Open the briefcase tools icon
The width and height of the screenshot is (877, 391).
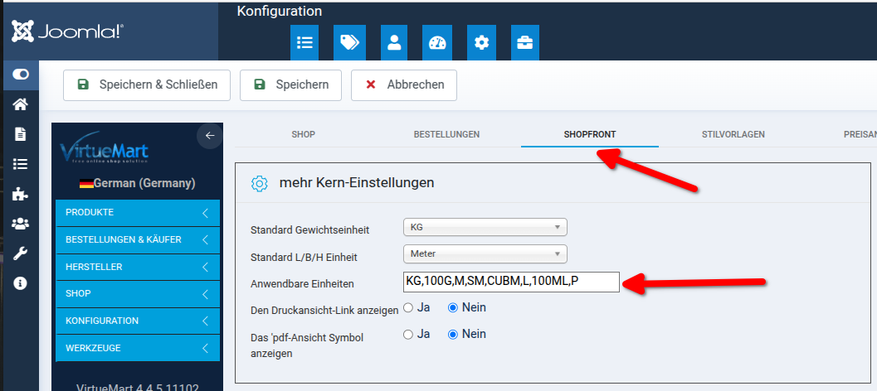point(525,42)
